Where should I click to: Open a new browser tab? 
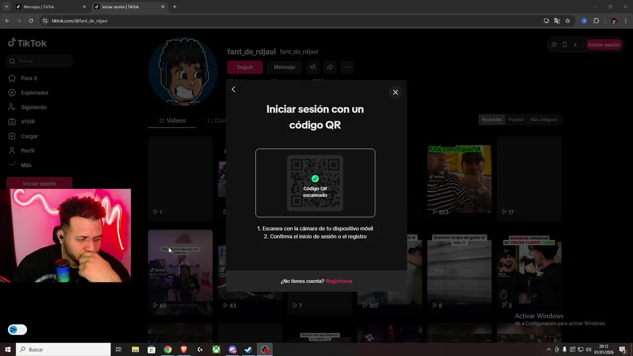point(175,7)
